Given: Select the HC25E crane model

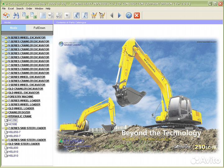Looking at the screenshot, I should pyautogui.click(x=12, y=120).
